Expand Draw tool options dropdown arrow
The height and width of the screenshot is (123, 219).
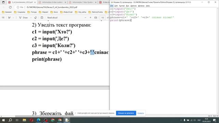31,18
